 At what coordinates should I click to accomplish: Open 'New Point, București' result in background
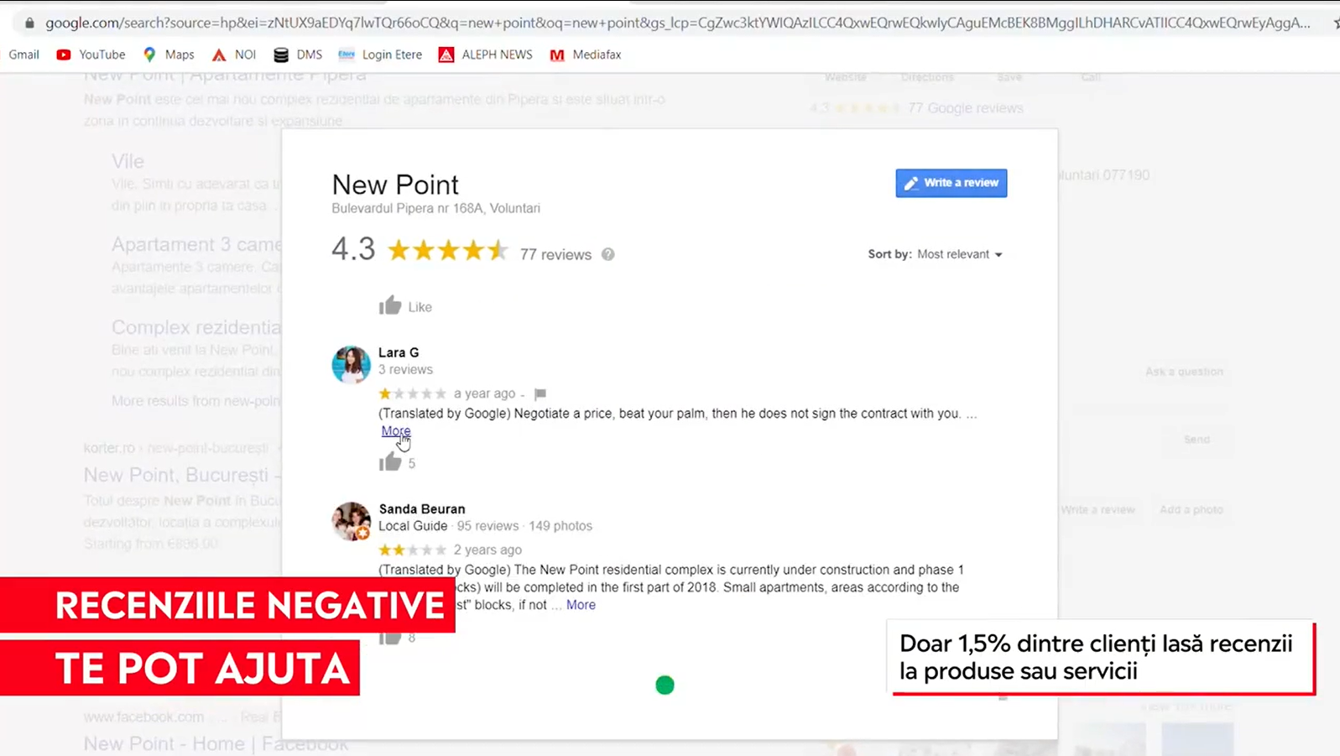(181, 475)
